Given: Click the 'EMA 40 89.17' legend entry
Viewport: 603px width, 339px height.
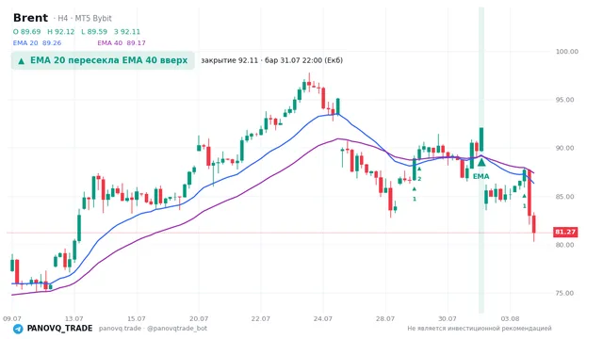Looking at the screenshot, I should [x=122, y=42].
